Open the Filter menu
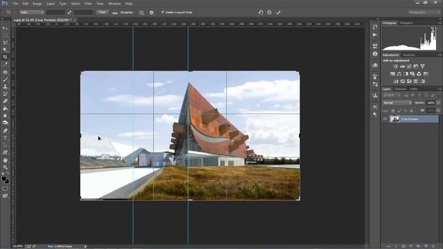443x249 pixels. pos(88,3)
